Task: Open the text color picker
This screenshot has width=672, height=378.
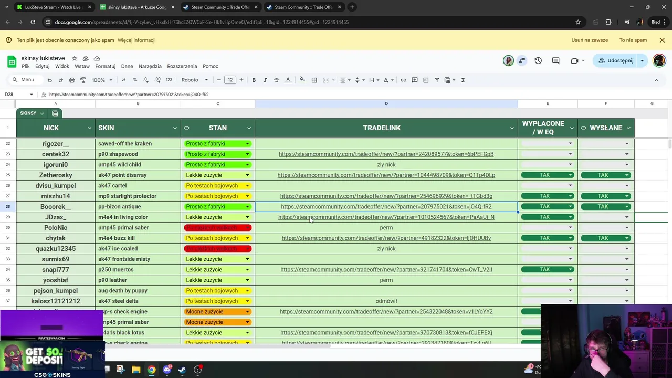Action: pos(288,80)
